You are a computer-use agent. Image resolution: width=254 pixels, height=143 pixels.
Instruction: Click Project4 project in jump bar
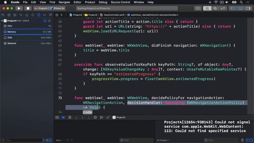[x=76, y=15]
